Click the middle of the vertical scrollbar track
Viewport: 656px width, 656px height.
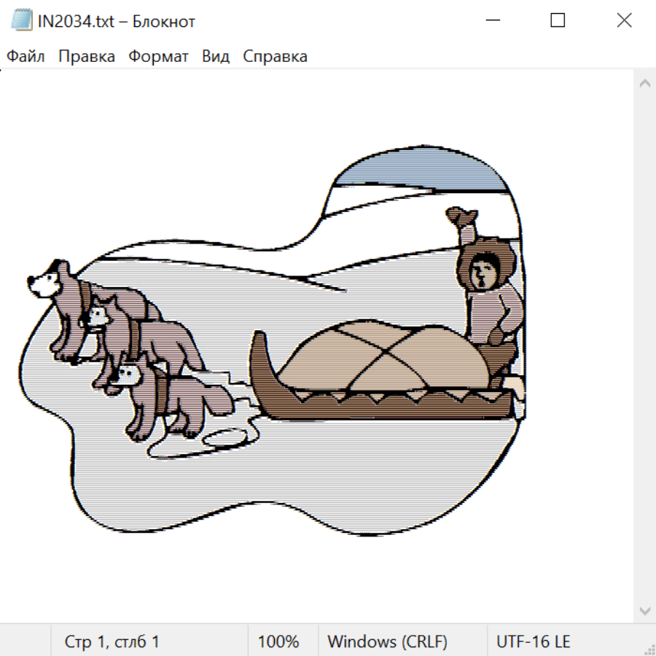click(x=644, y=347)
